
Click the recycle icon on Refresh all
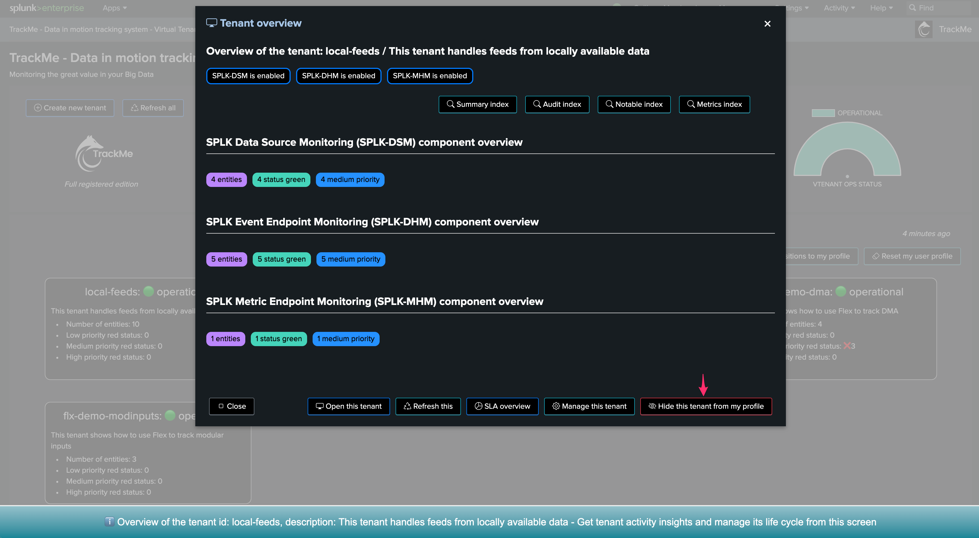(134, 108)
